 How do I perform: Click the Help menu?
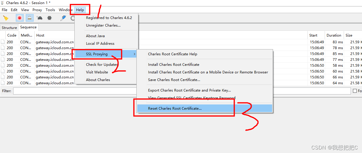[80, 10]
